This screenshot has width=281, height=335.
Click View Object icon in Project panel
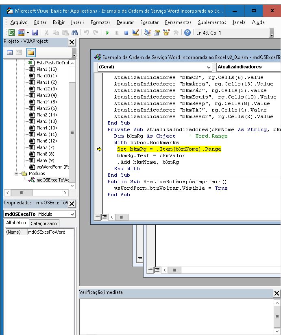point(19,53)
